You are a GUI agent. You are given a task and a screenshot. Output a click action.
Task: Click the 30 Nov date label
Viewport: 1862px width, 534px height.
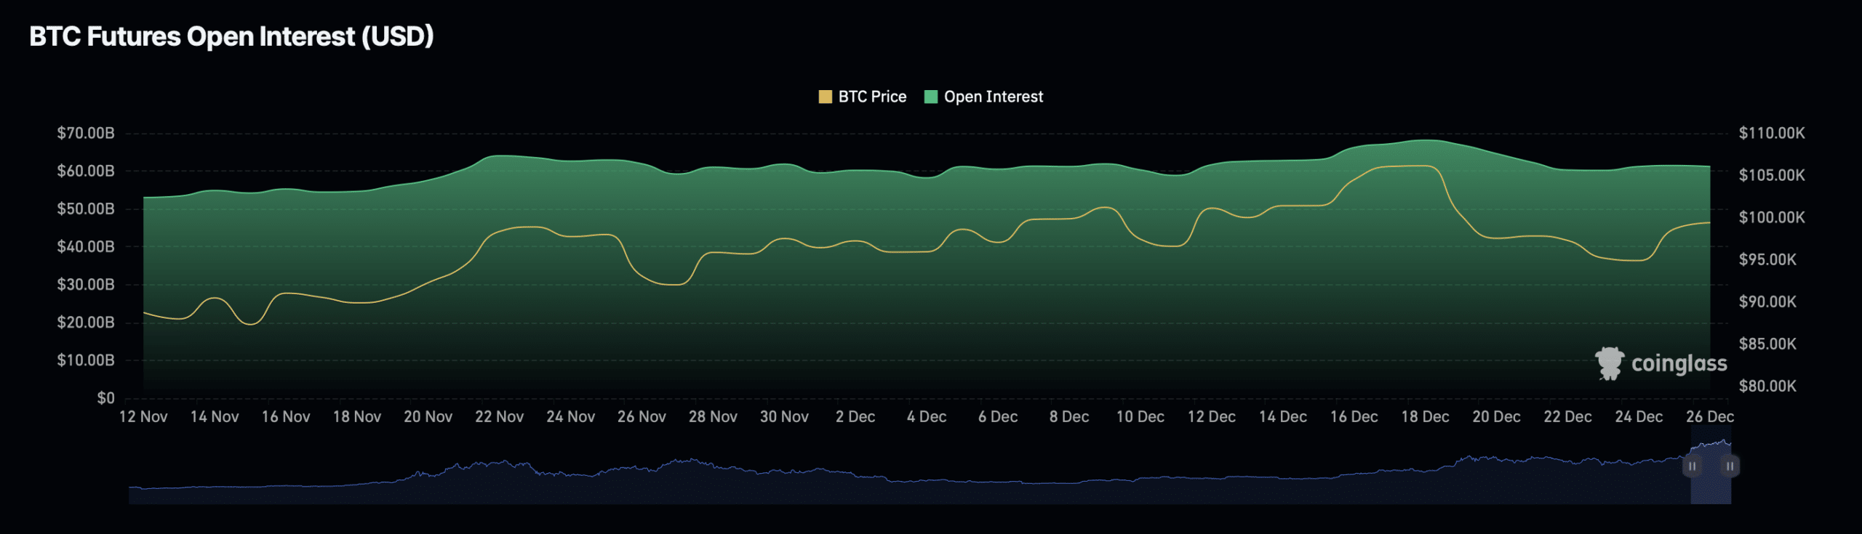(784, 417)
